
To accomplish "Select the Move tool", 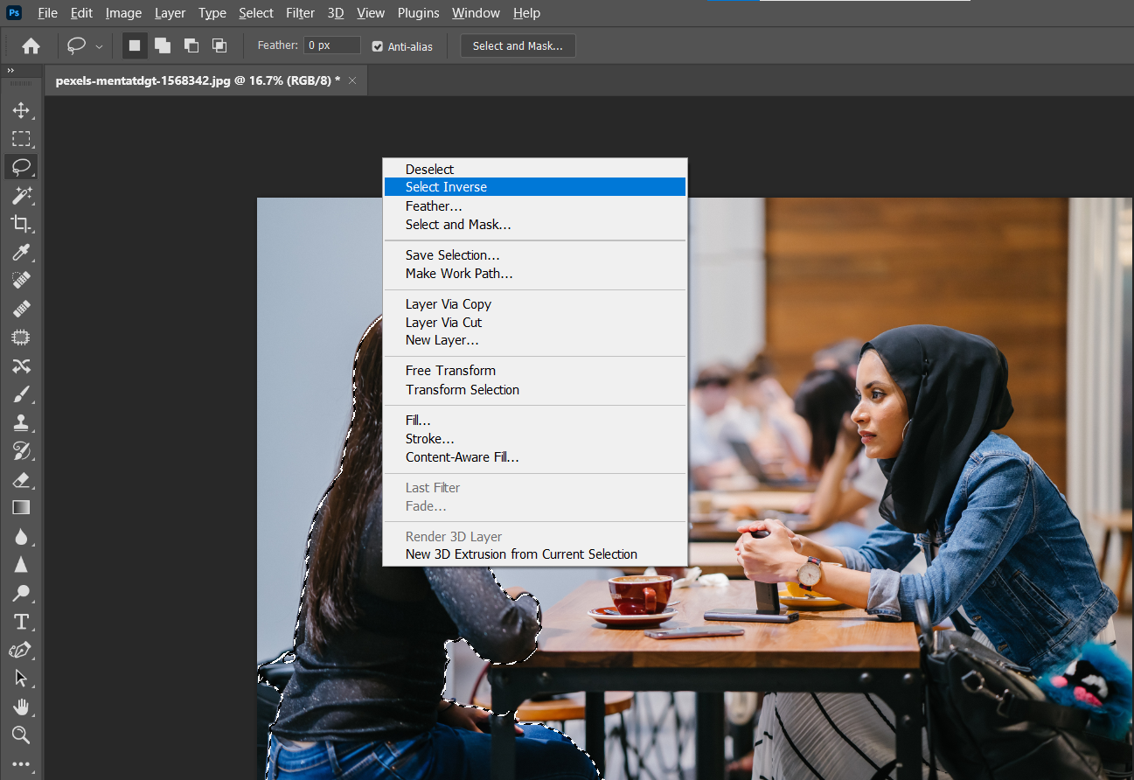I will click(21, 110).
